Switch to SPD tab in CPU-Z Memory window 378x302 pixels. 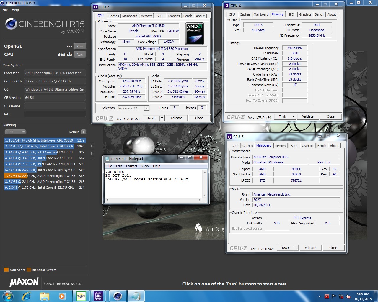pos(291,14)
